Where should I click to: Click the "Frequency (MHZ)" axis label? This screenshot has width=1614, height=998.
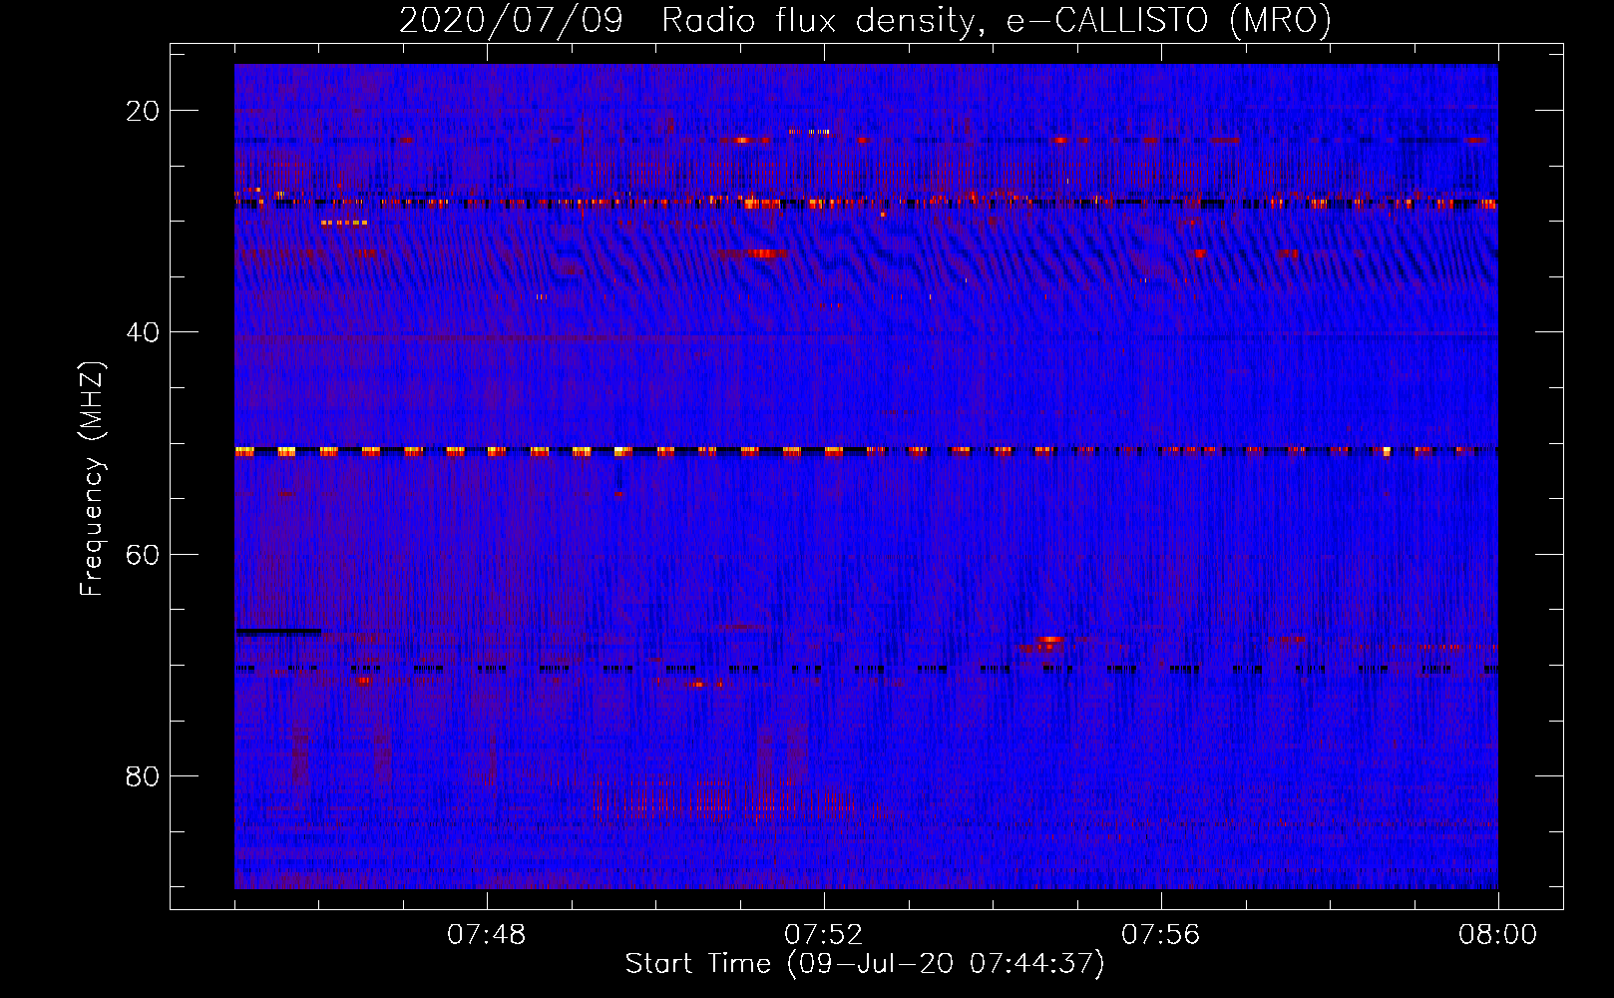[92, 479]
